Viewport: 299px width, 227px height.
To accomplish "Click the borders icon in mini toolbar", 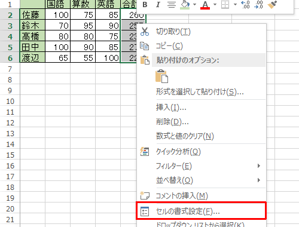I will point(225,5).
